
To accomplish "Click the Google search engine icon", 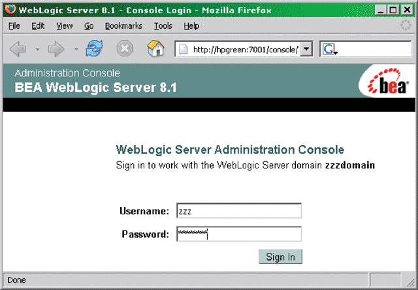I will [328, 50].
